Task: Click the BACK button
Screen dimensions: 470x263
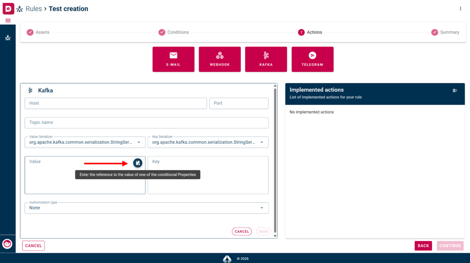Action: [x=423, y=246]
